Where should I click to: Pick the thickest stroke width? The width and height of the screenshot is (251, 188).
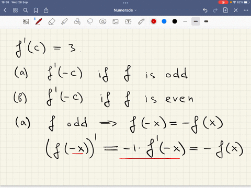click(206, 21)
